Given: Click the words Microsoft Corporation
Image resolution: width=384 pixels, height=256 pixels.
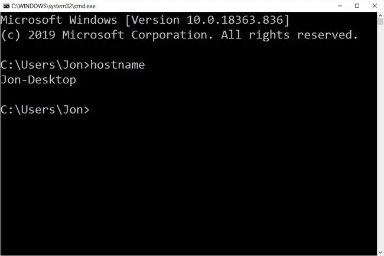Looking at the screenshot, I should 137,35.
